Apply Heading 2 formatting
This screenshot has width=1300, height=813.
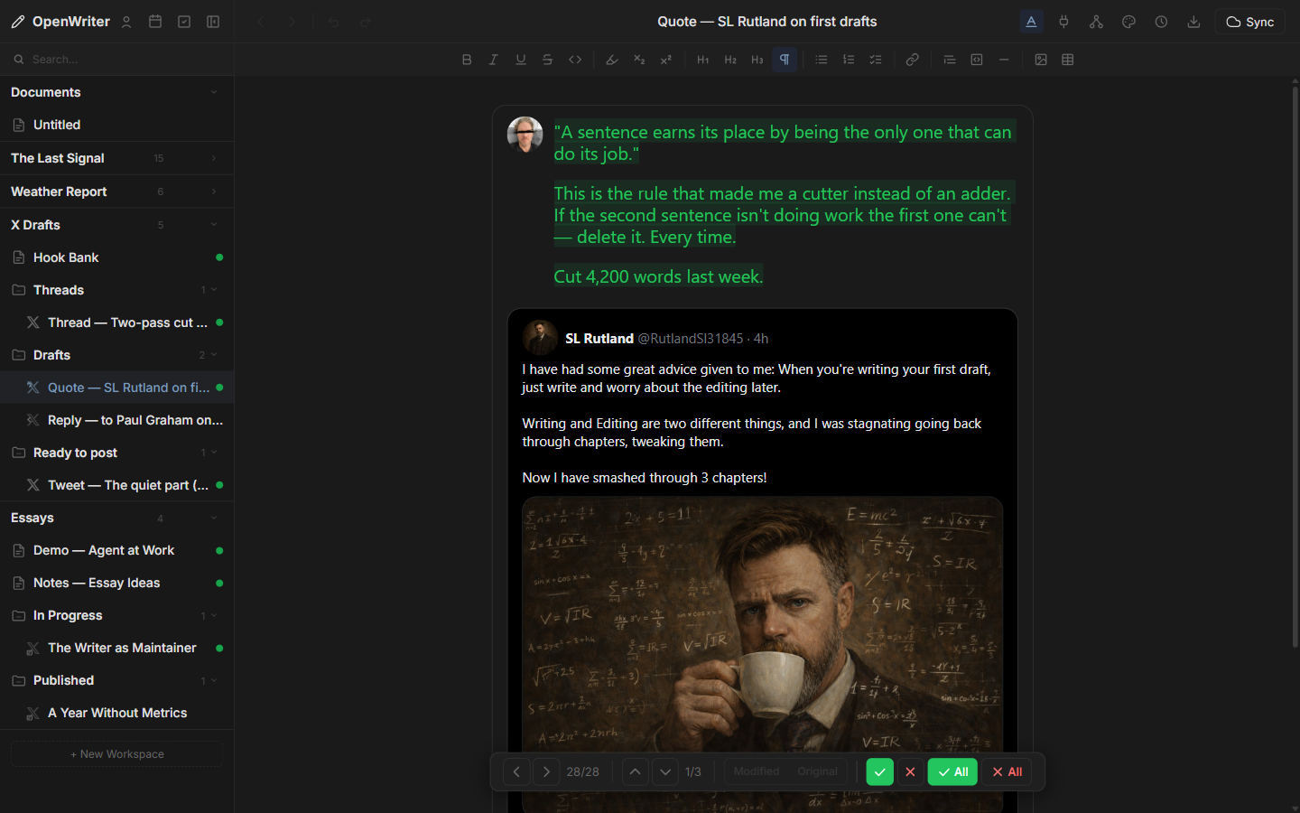(729, 59)
